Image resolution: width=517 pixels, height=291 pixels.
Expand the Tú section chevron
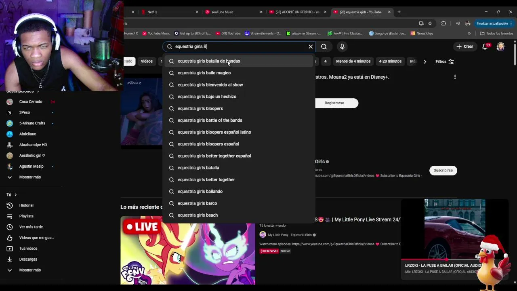[15, 195]
